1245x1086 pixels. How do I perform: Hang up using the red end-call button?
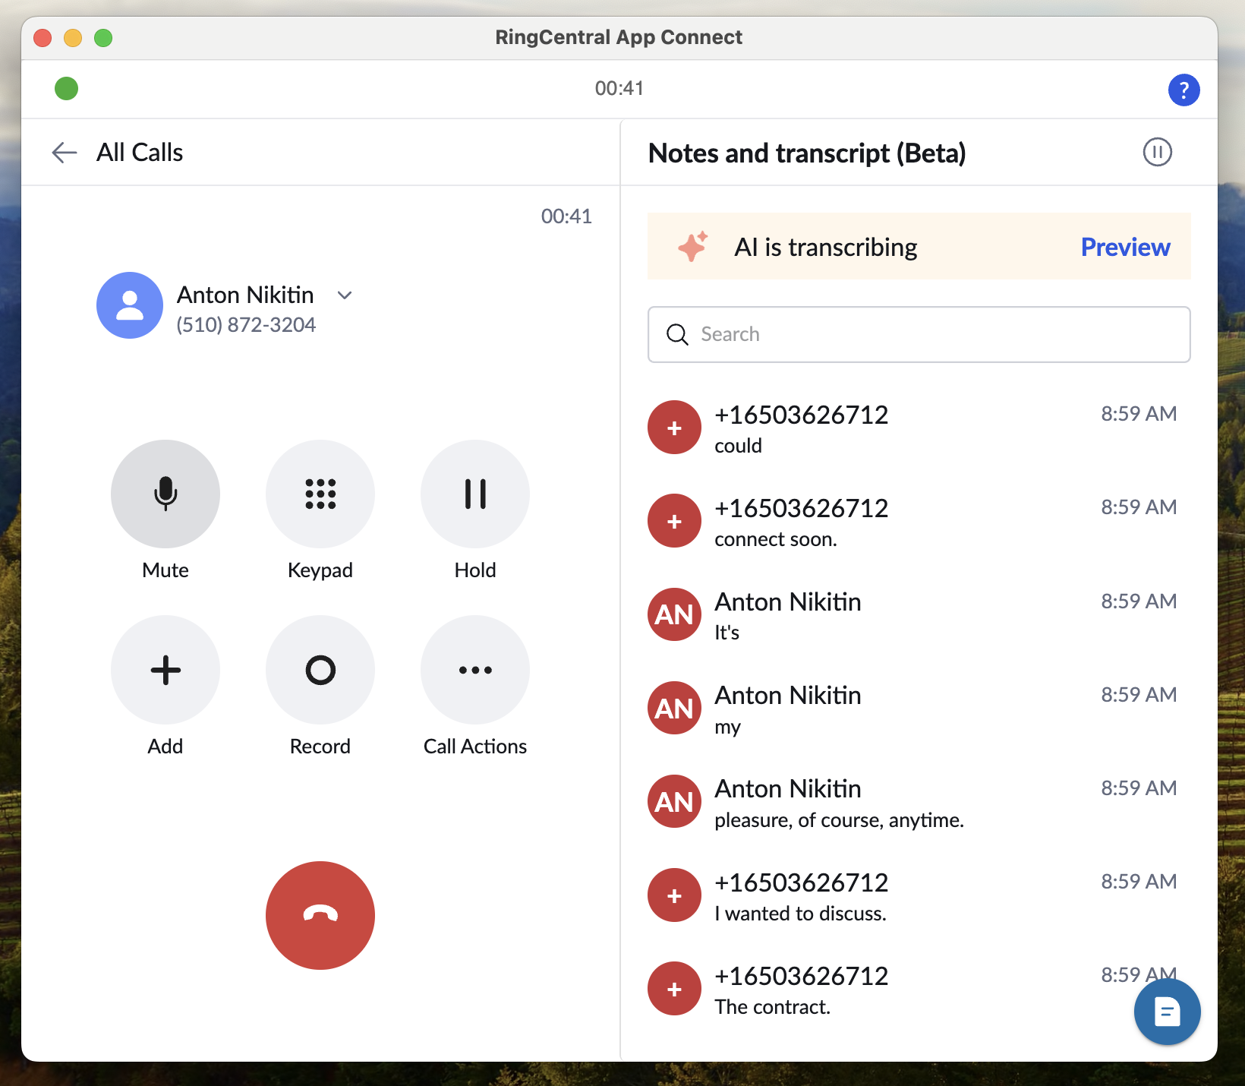tap(320, 915)
